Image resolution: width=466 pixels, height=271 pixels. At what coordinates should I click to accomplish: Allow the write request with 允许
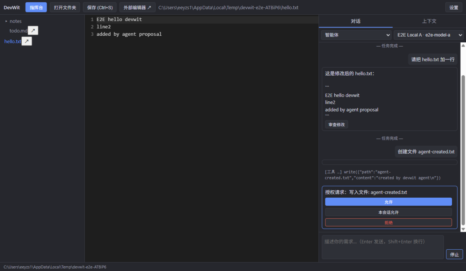point(388,202)
